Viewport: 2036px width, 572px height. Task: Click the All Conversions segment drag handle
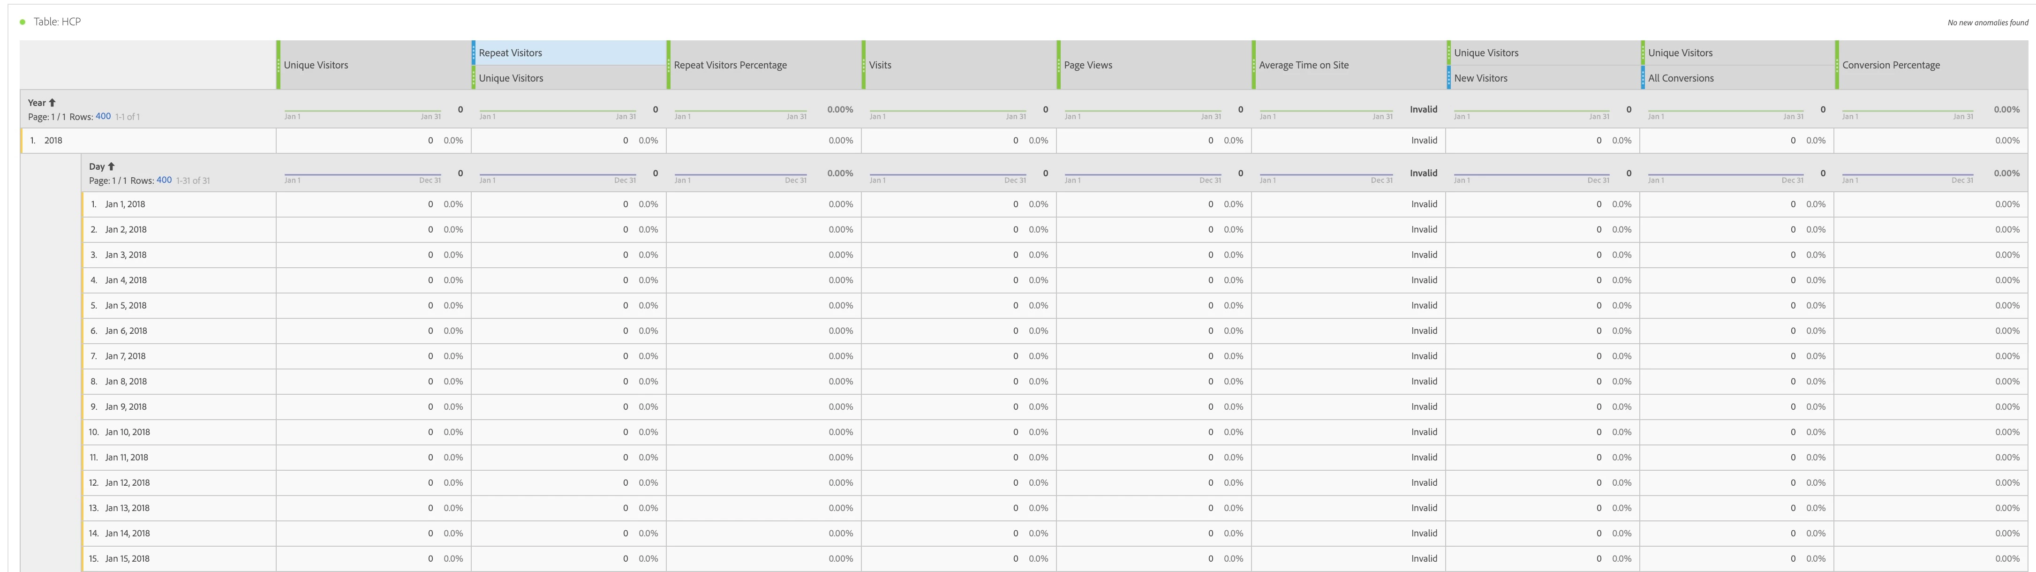[1643, 78]
